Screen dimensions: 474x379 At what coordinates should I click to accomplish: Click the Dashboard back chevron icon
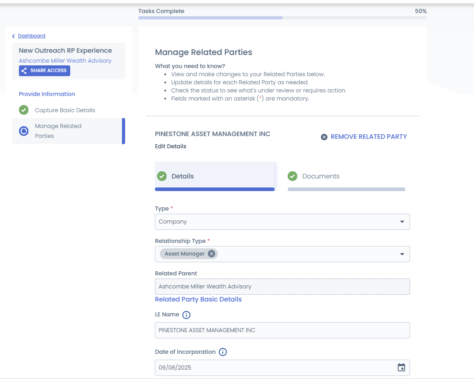pyautogui.click(x=14, y=36)
